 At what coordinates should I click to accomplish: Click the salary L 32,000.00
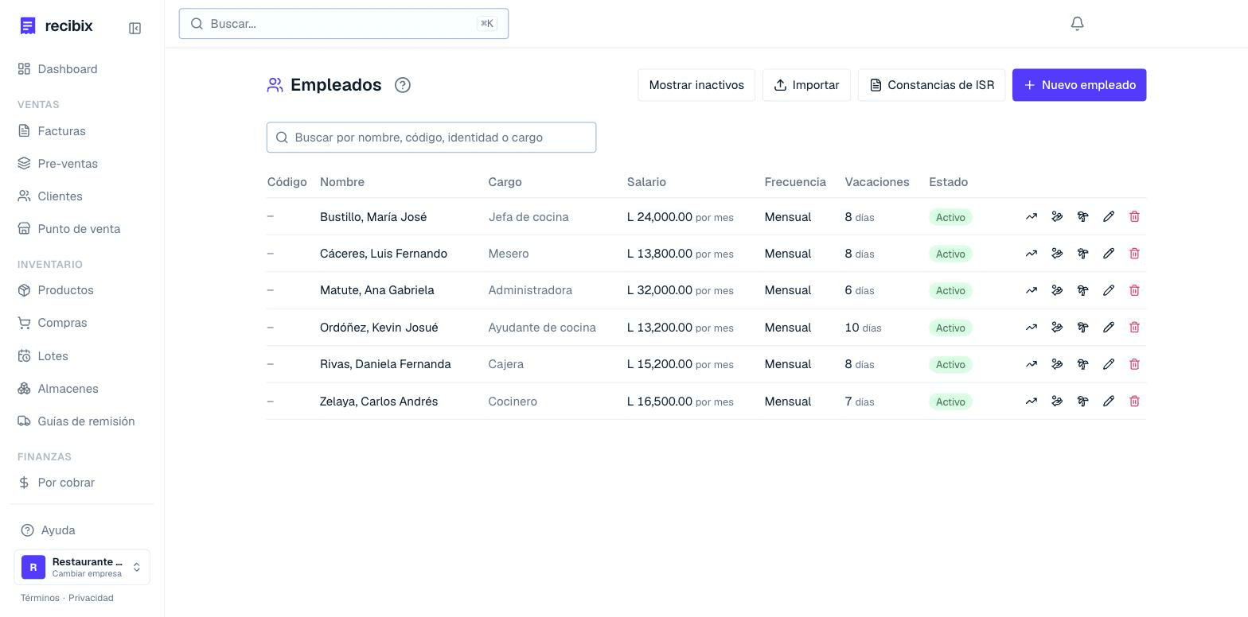click(x=660, y=290)
